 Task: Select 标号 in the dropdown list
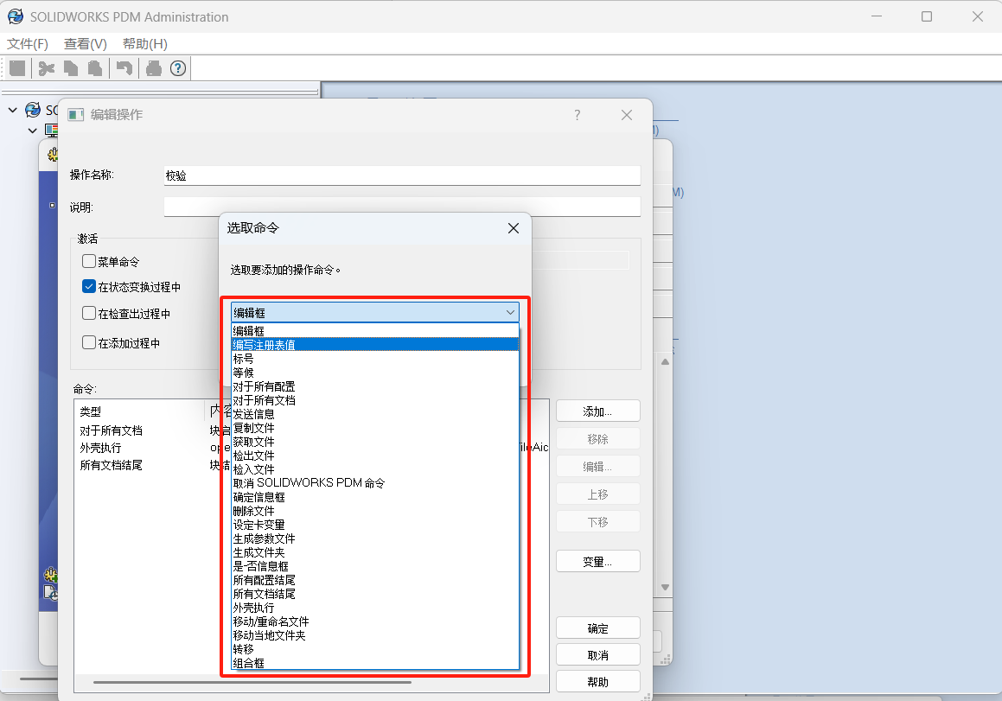(x=374, y=359)
